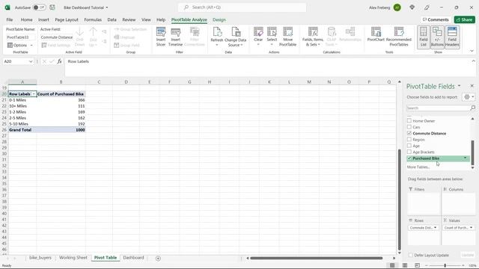Open the Purchased Bike field dropdown arrow
Viewport: 479px width, 269px height.
coord(466,158)
